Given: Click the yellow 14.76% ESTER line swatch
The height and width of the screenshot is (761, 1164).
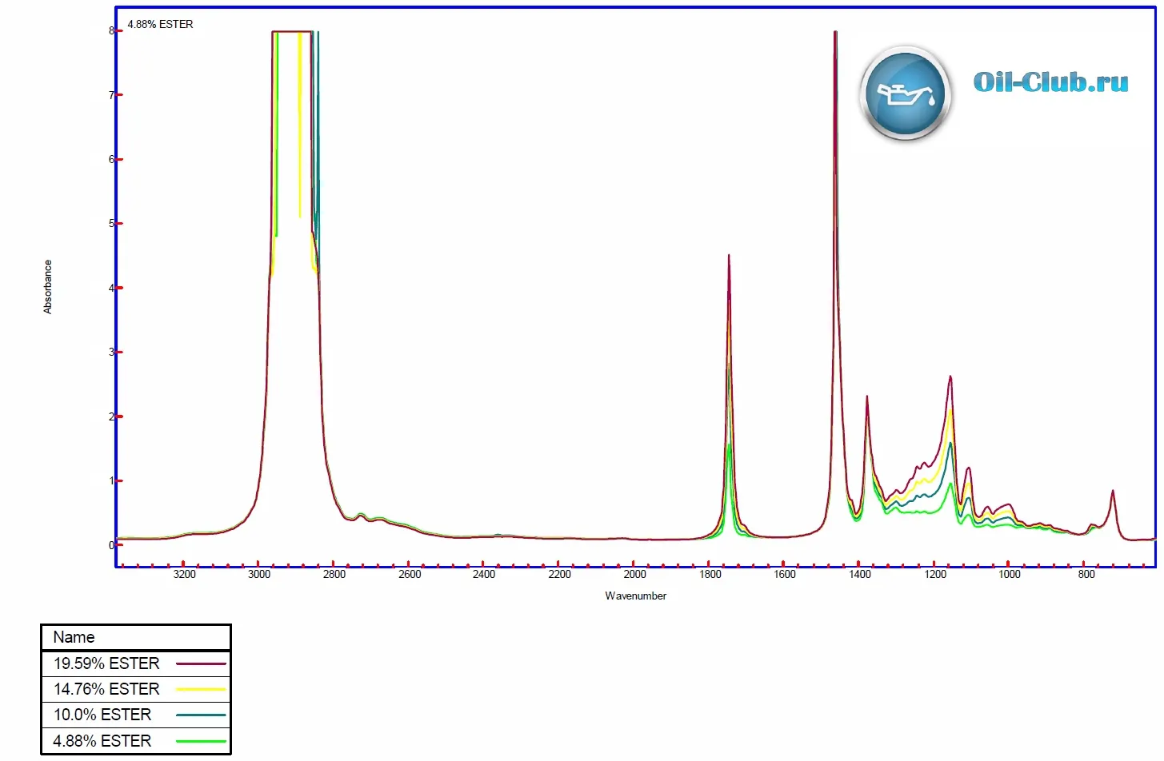Looking at the screenshot, I should pos(201,689).
